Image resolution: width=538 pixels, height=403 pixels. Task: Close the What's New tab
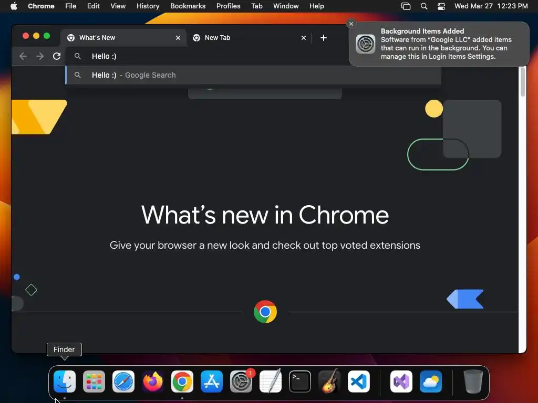[x=178, y=38]
